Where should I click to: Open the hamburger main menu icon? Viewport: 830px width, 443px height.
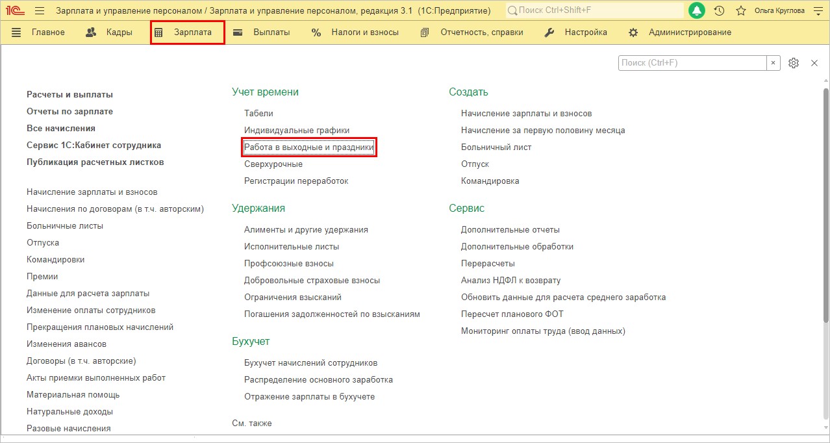40,10
